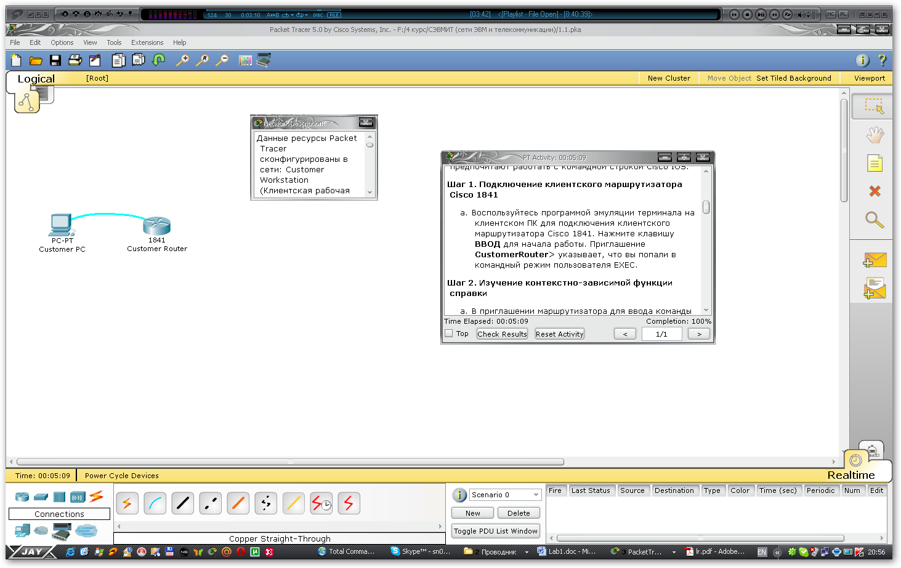Open the Tools menu

click(114, 42)
